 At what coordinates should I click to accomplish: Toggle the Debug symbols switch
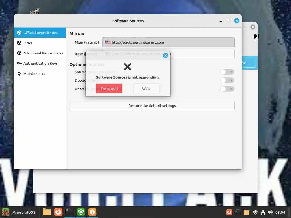point(227,80)
